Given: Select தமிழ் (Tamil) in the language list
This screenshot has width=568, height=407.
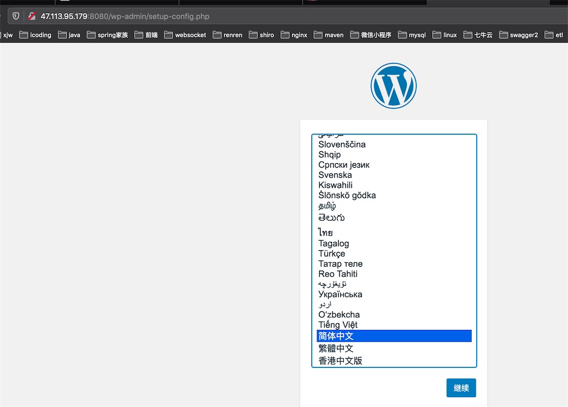Looking at the screenshot, I should 394,206.
